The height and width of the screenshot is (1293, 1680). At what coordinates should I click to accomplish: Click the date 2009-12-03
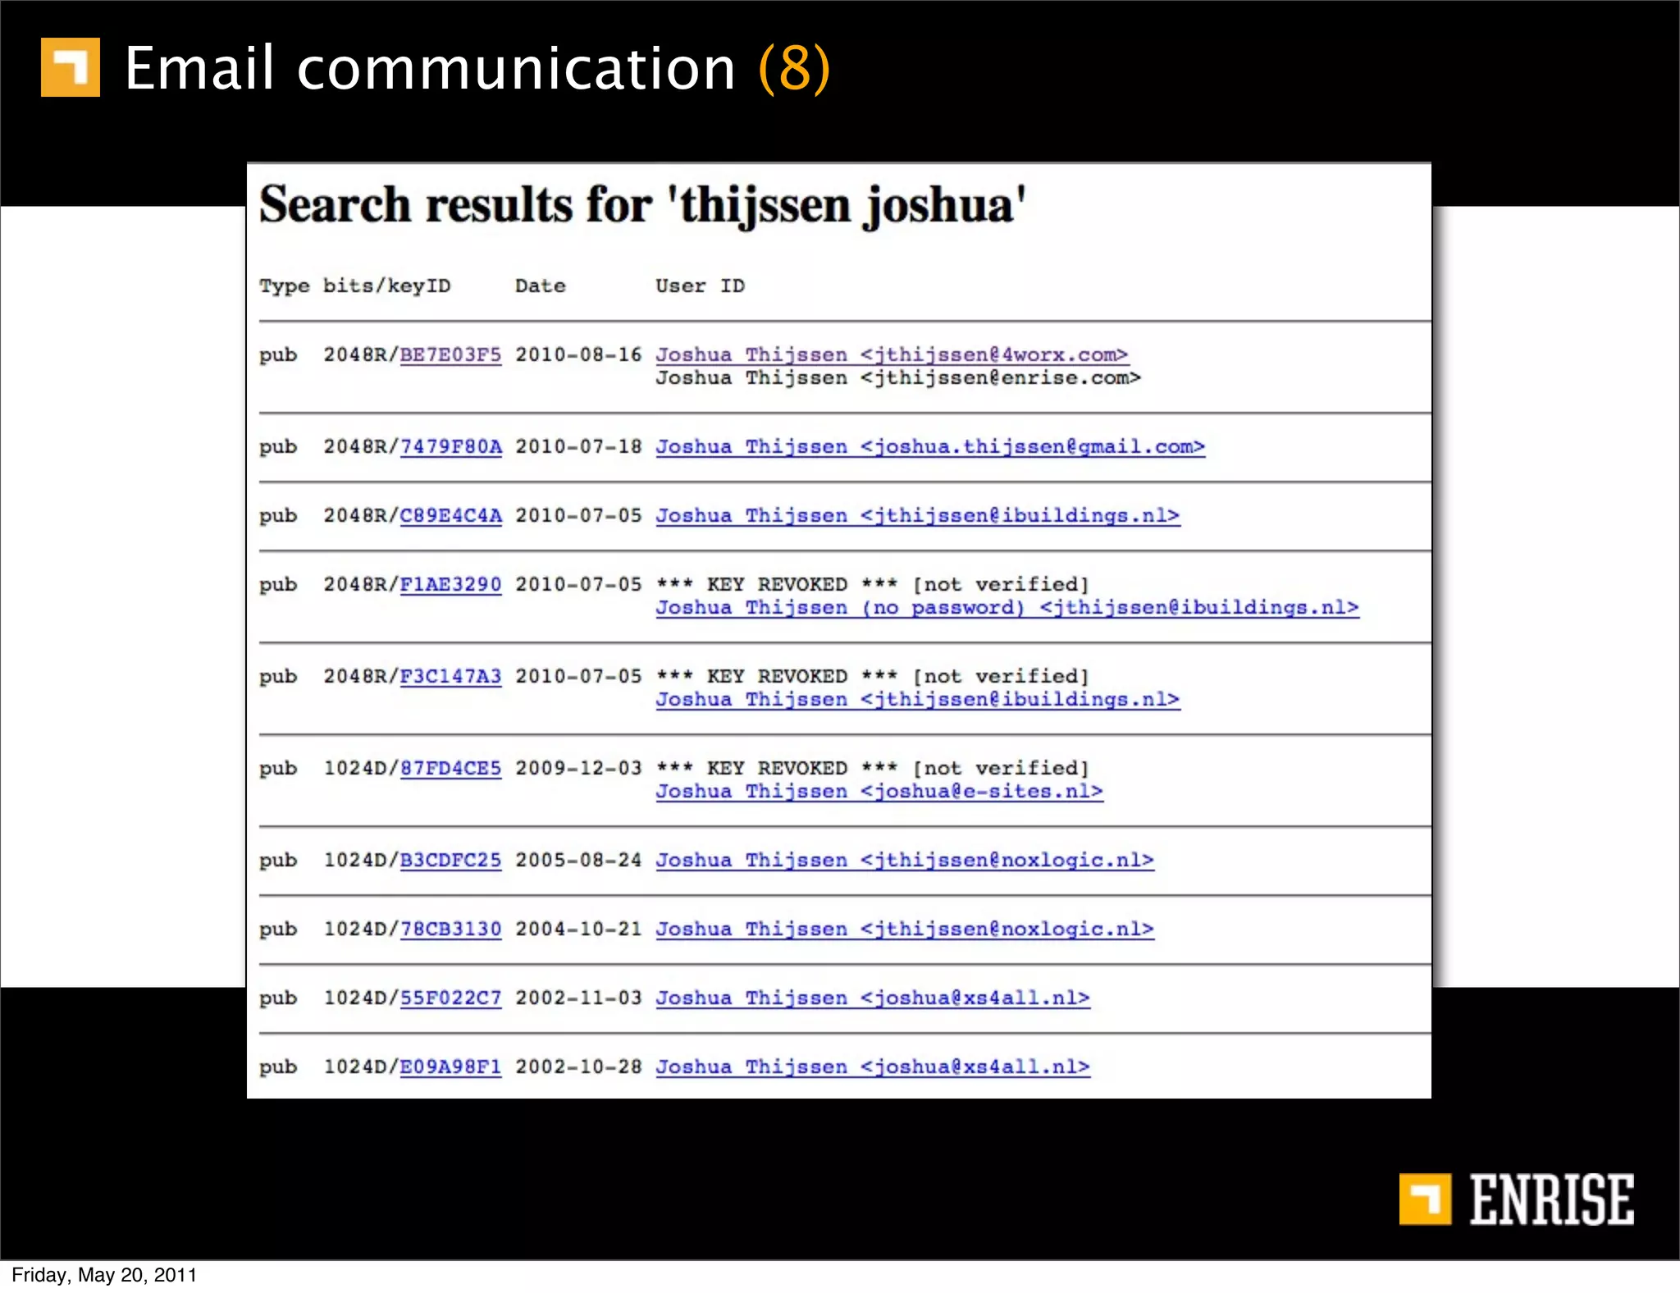tap(578, 768)
